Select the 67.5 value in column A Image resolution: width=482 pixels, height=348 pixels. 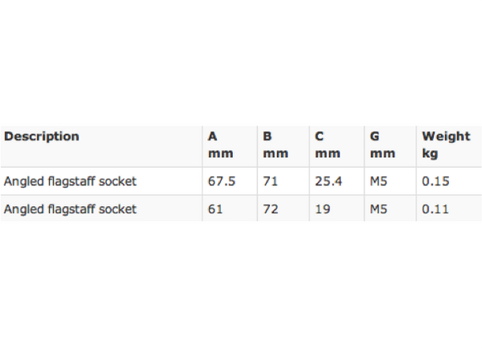point(222,181)
